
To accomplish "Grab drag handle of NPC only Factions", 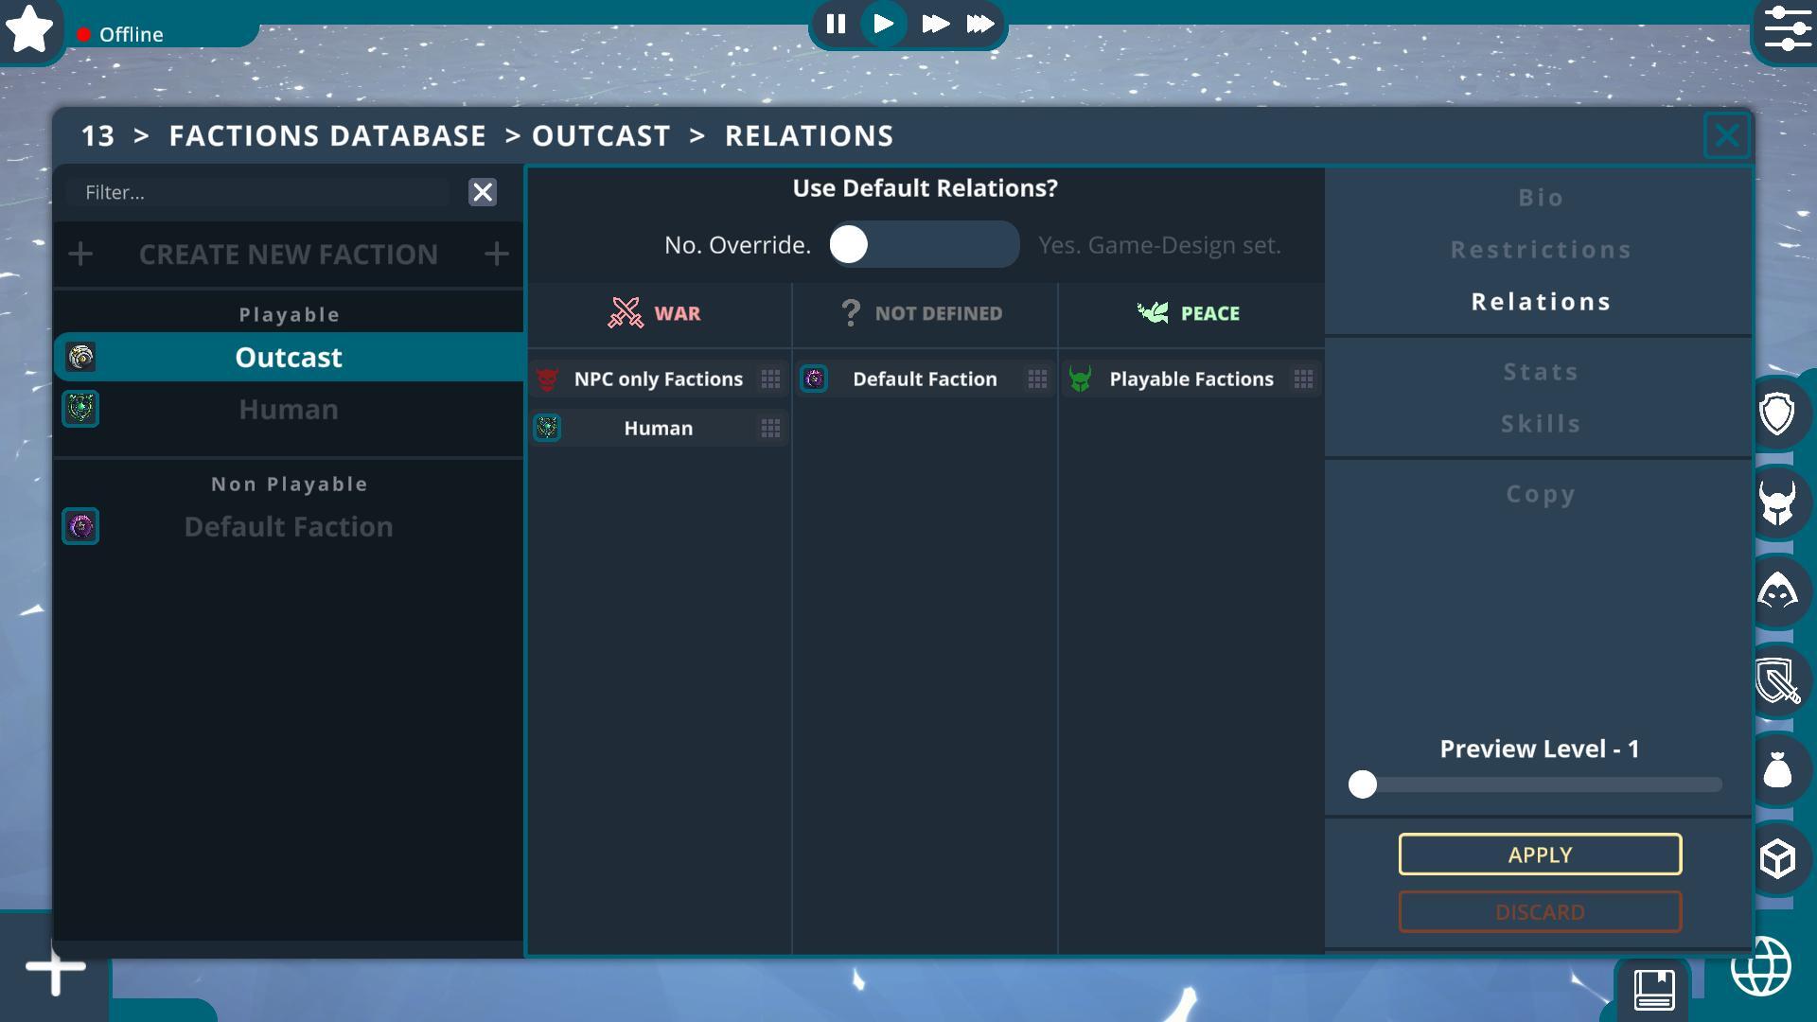I will click(770, 379).
